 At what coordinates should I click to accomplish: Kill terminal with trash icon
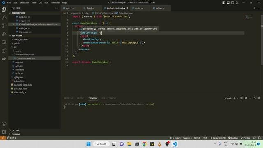tap(246, 98)
